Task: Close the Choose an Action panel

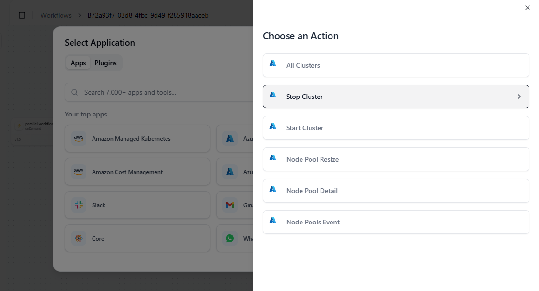Action: tap(527, 8)
